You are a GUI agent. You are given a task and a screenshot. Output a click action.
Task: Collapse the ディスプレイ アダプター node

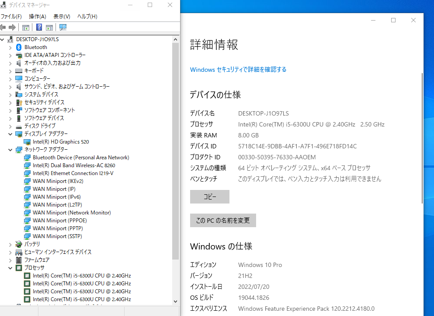coord(10,134)
